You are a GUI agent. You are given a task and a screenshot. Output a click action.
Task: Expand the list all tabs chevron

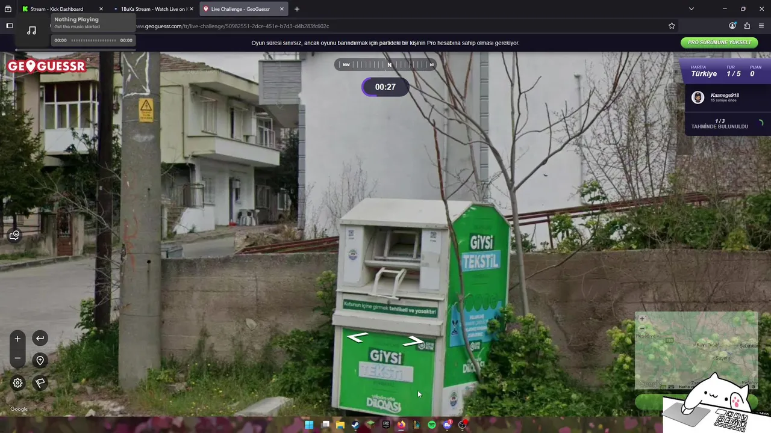pyautogui.click(x=691, y=9)
